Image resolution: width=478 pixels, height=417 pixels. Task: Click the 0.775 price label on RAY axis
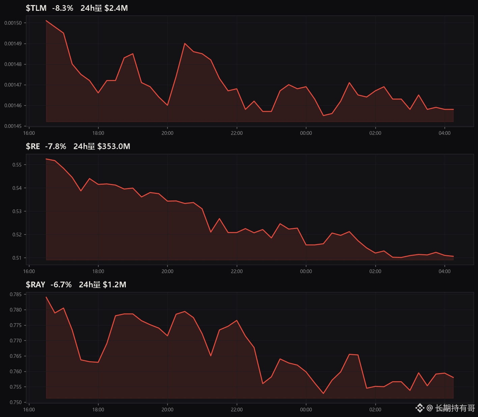tap(16, 325)
